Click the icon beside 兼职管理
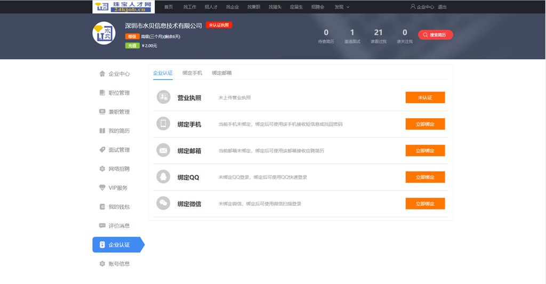The width and height of the screenshot is (546, 284). 102,112
